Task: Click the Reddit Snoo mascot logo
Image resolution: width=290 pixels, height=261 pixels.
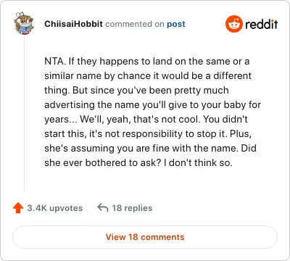Action: (x=233, y=24)
